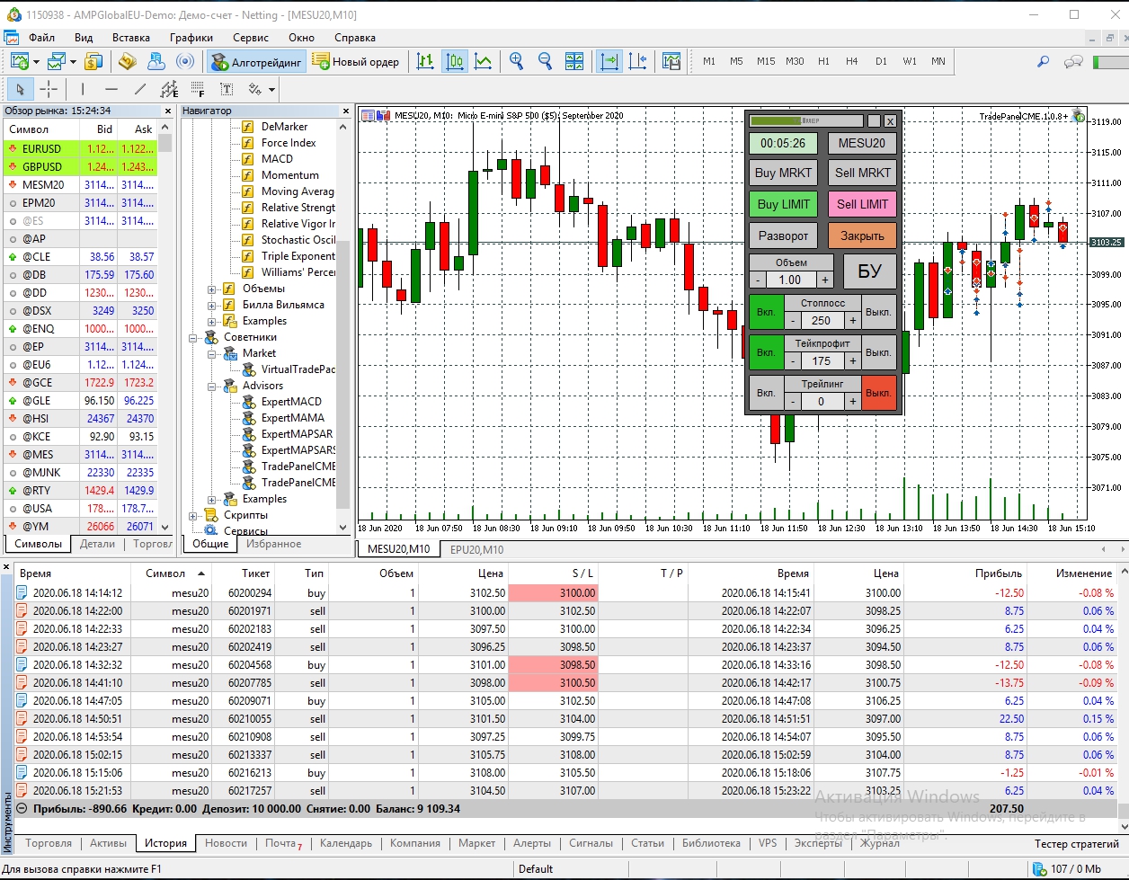Expand the Билла Вильямса node in Navigator

pyautogui.click(x=212, y=305)
